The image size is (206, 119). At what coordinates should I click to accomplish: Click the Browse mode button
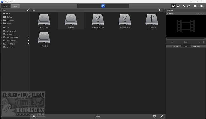(x=6, y=6)
